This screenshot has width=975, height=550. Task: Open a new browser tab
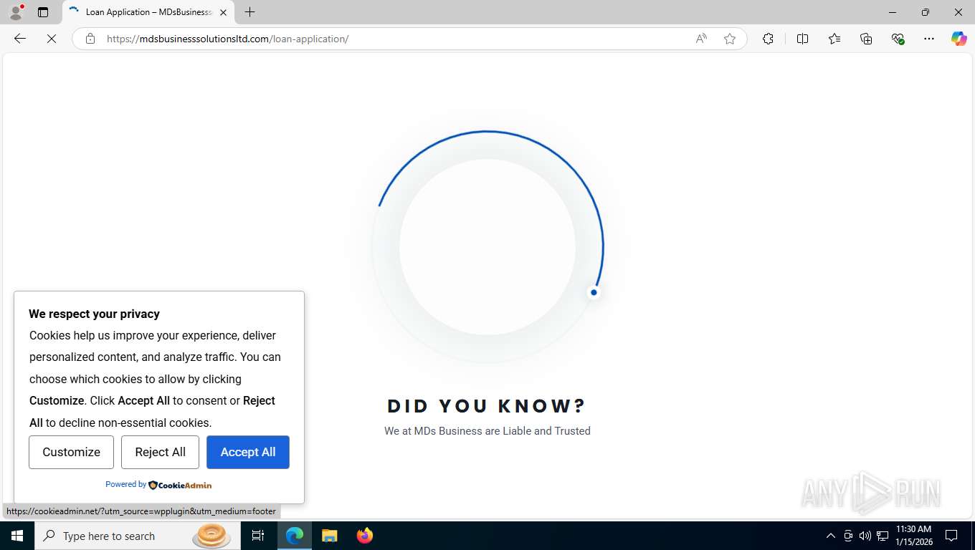point(249,12)
